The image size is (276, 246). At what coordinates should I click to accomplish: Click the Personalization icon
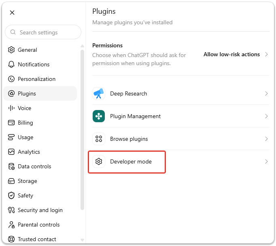(x=11, y=79)
